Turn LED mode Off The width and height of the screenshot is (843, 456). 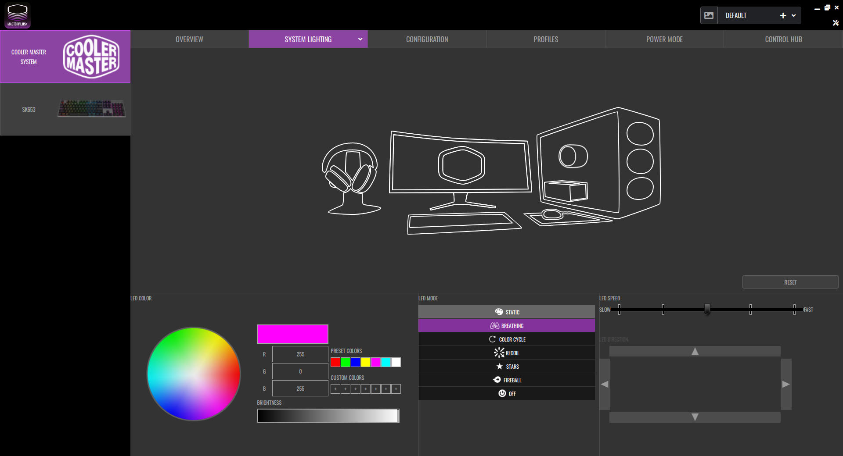click(x=507, y=394)
